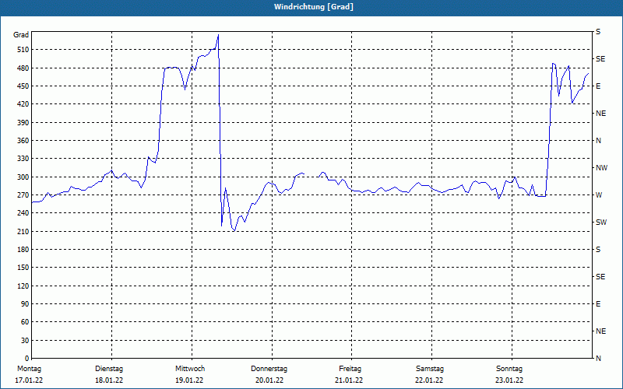Click the Dienstag 18.01.22 date label
This screenshot has width=623, height=389.
click(x=109, y=374)
